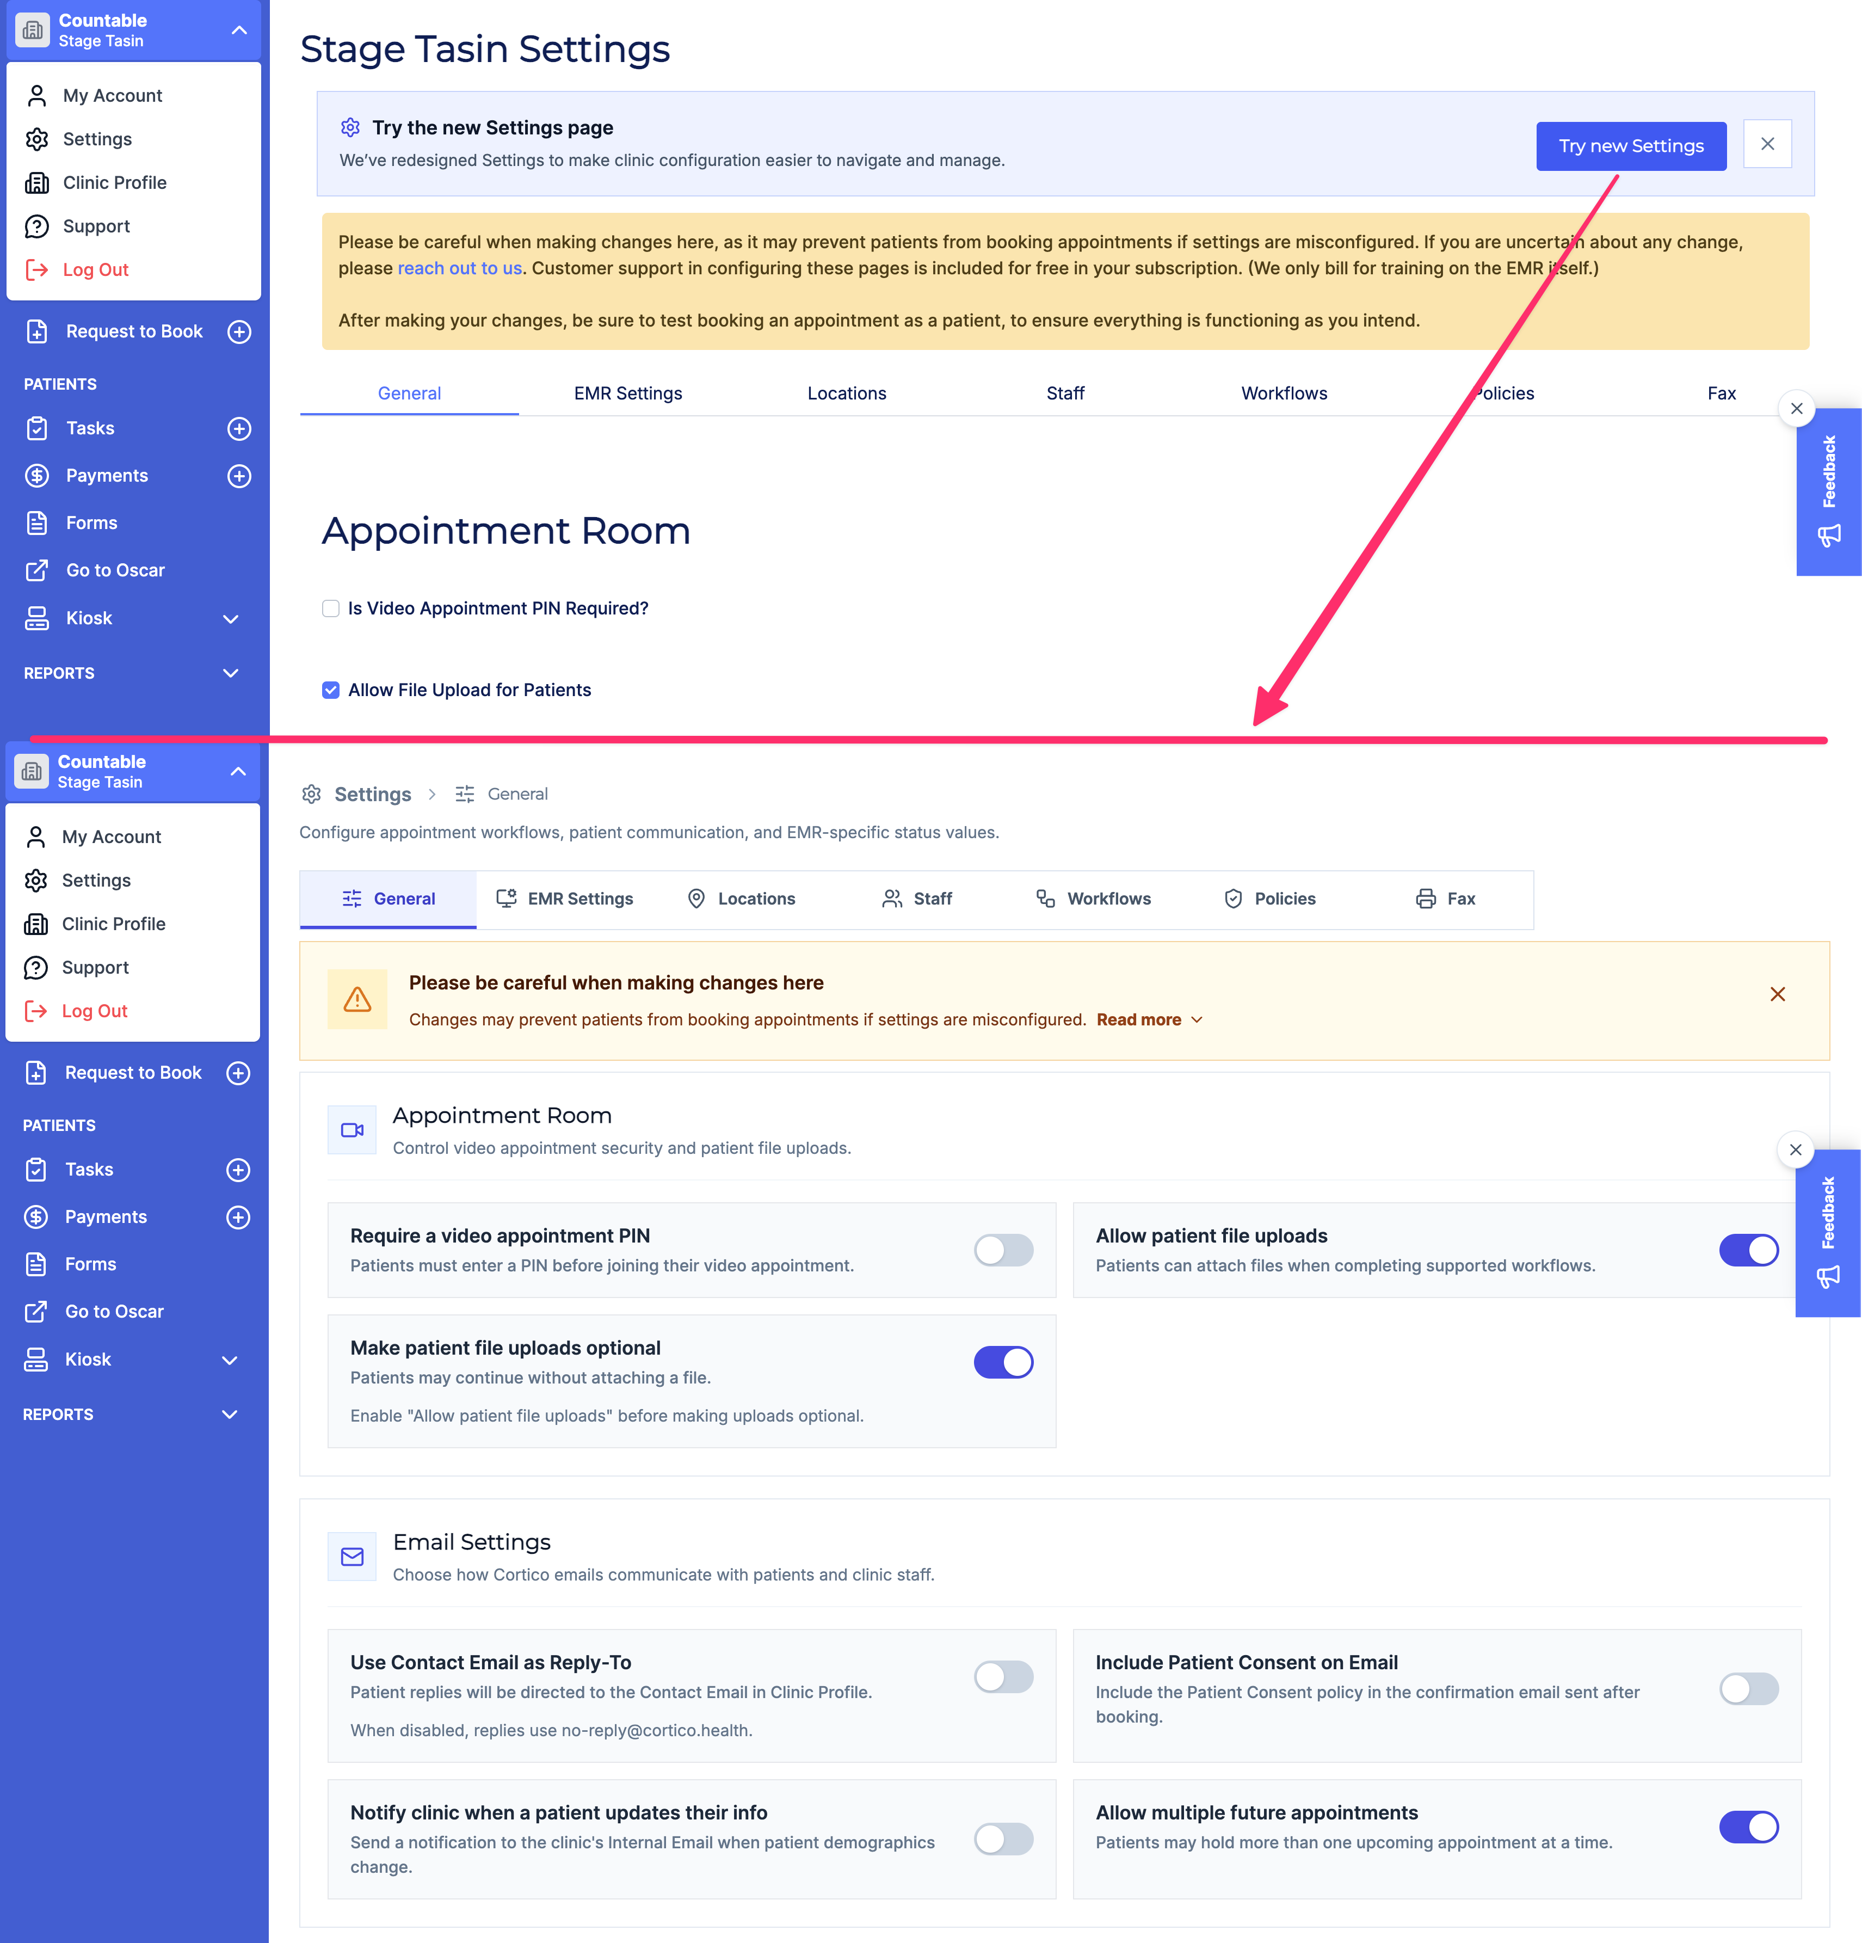Check Is Video Appointment PIN Required checkbox

[331, 608]
